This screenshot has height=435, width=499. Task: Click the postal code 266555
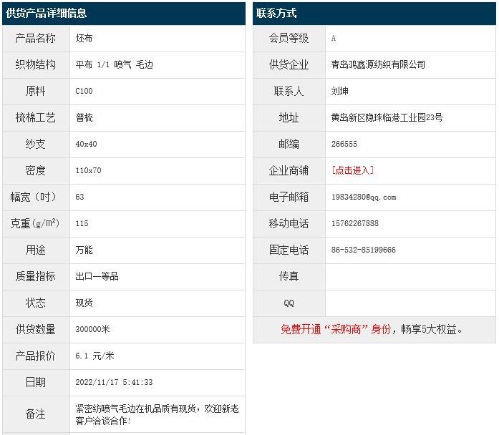pyautogui.click(x=344, y=144)
